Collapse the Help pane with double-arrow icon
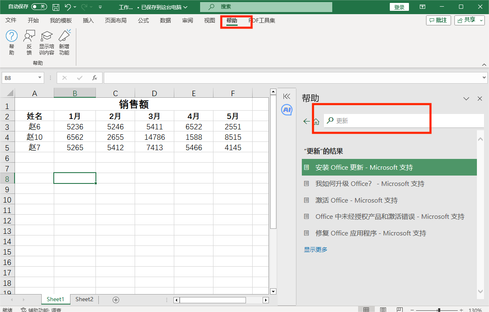 (x=286, y=96)
